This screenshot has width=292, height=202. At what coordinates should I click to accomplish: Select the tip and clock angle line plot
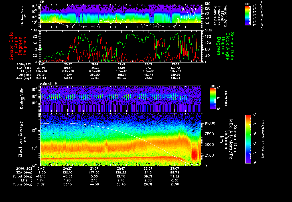pyautogui.click(x=121, y=46)
